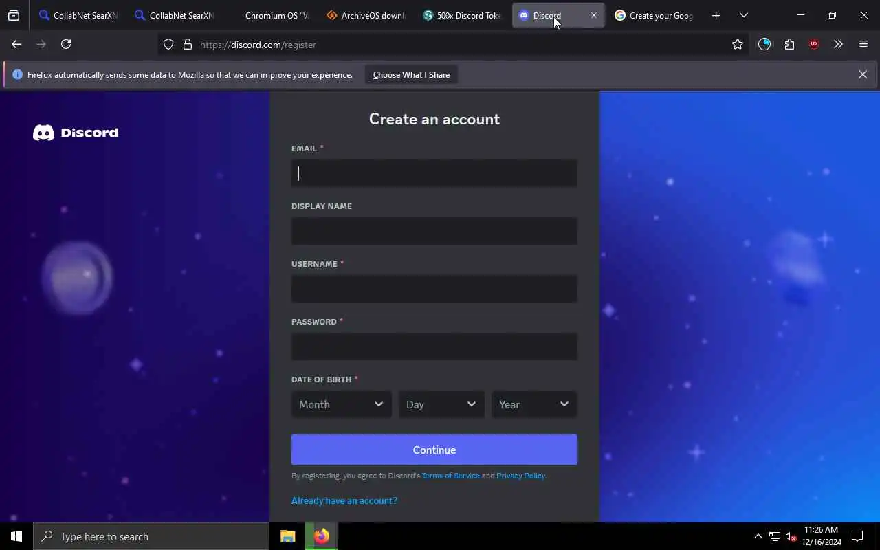
Task: Open Windows Start menu
Action: pyautogui.click(x=16, y=536)
